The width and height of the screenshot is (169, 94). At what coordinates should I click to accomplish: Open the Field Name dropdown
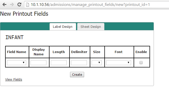click(16, 63)
